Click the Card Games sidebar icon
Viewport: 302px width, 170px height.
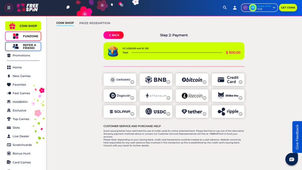point(9,162)
